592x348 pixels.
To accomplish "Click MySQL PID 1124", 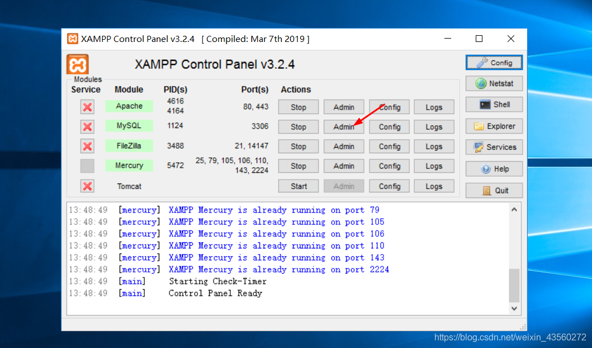I will (175, 125).
